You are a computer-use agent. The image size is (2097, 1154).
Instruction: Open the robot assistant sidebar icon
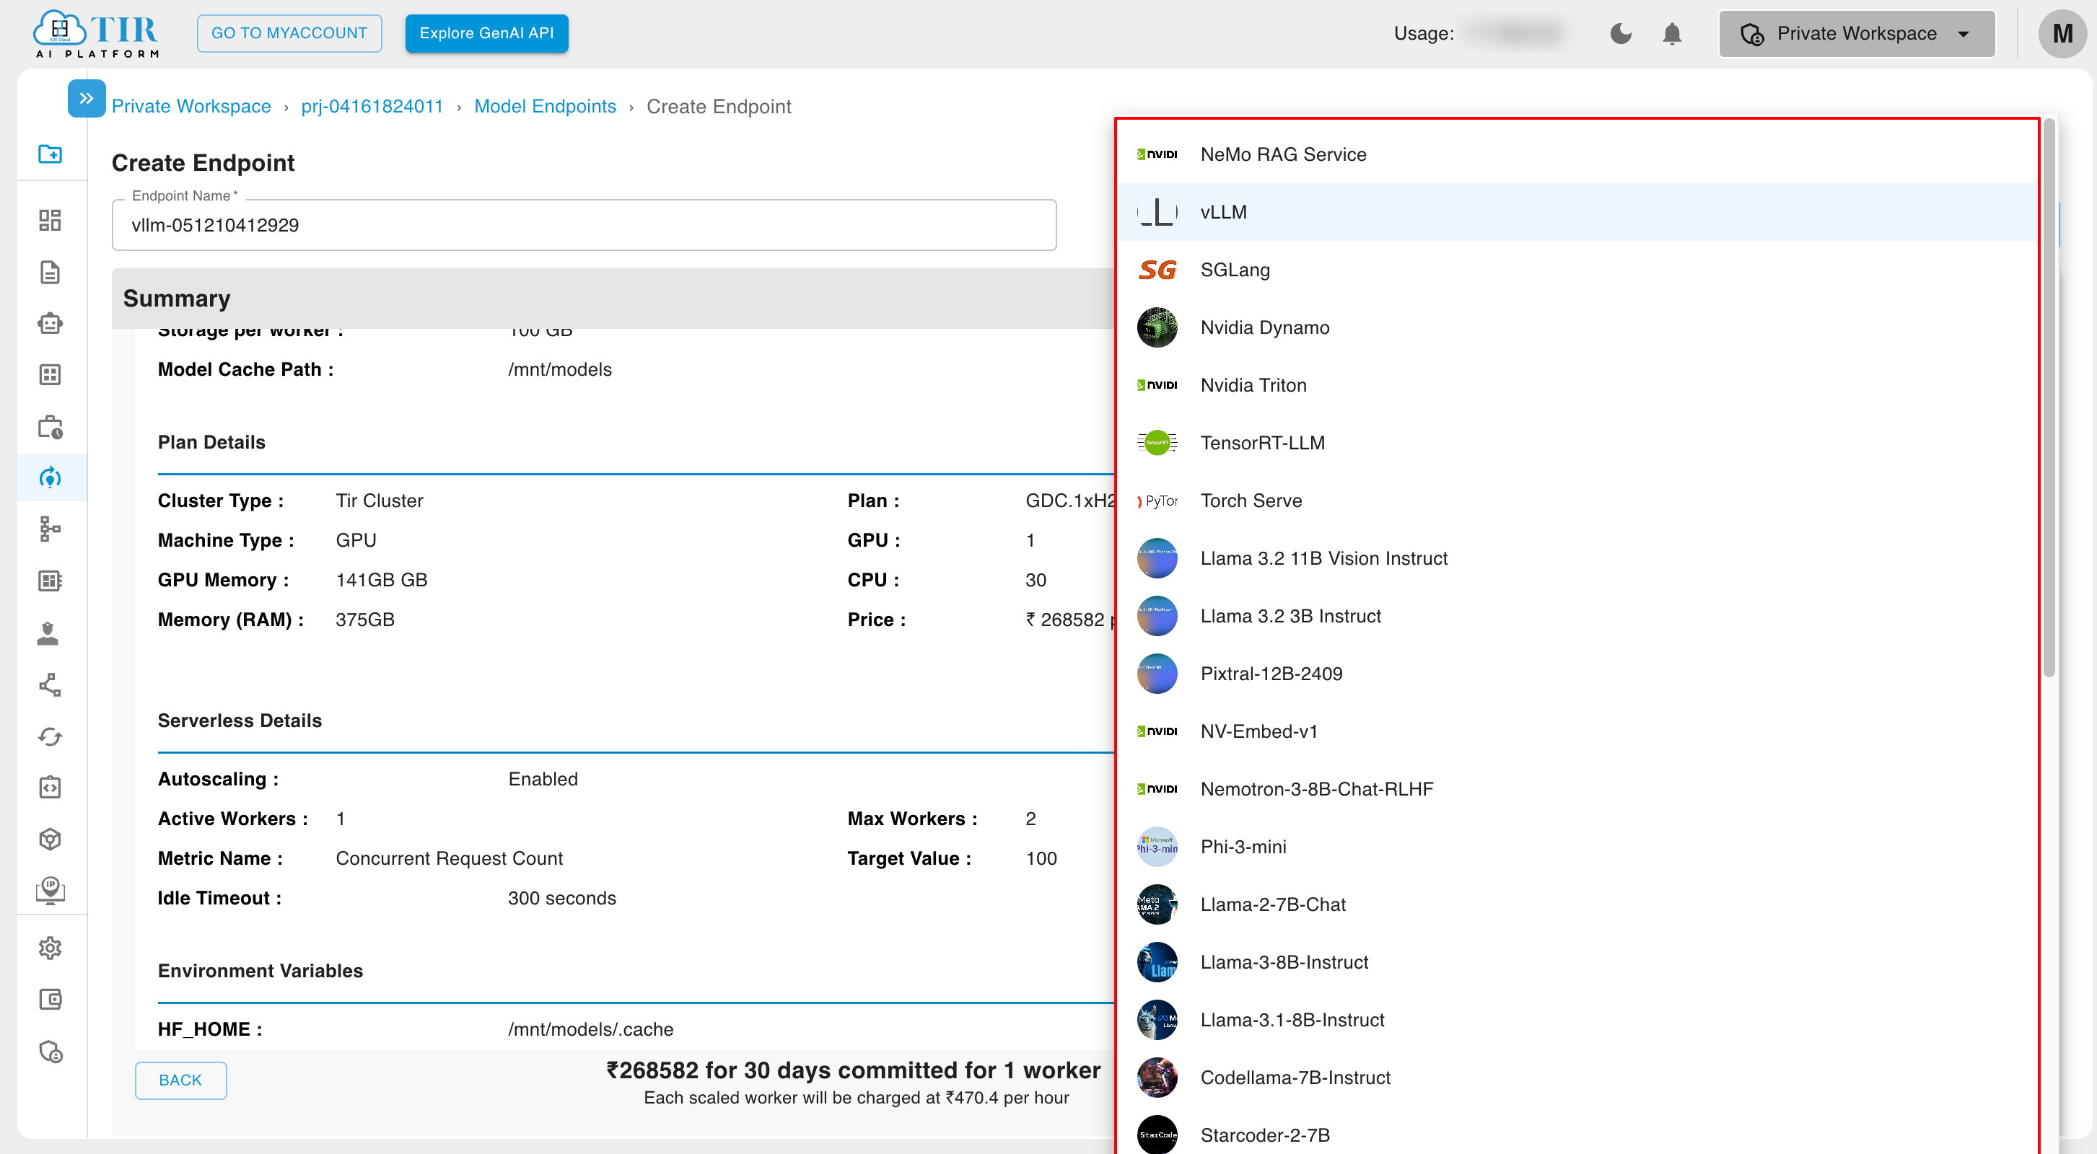pos(51,324)
